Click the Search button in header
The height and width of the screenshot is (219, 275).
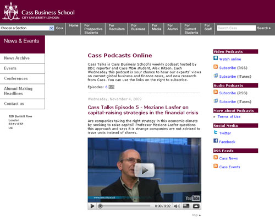264,28
